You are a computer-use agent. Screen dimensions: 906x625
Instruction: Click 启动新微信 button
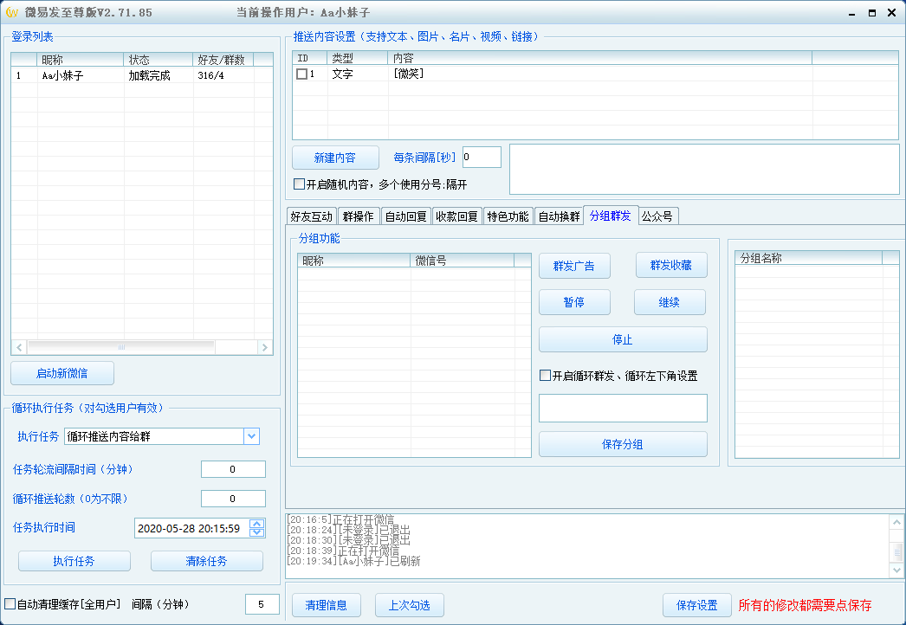(61, 373)
